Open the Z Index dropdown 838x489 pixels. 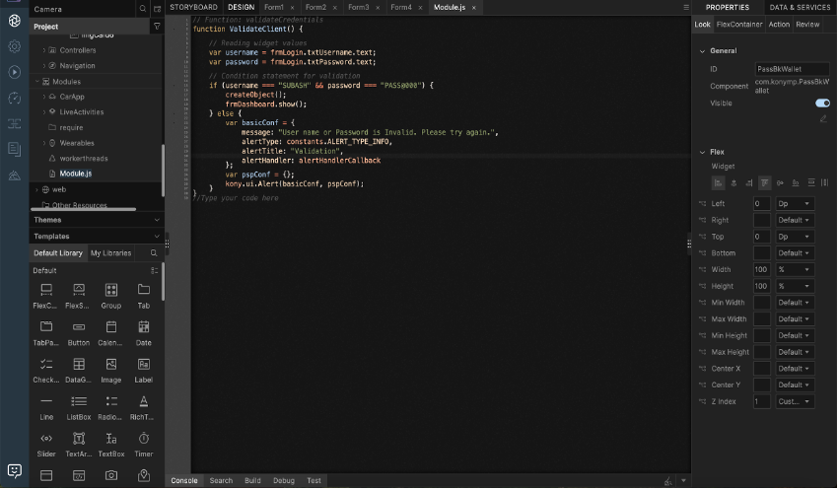coord(795,401)
